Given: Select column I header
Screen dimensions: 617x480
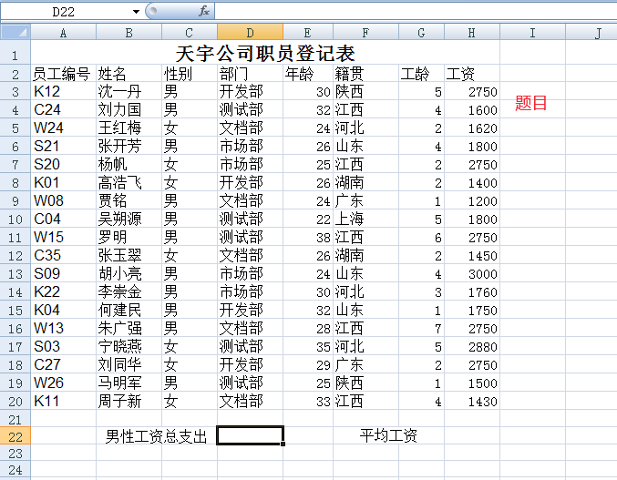Looking at the screenshot, I should 532,32.
